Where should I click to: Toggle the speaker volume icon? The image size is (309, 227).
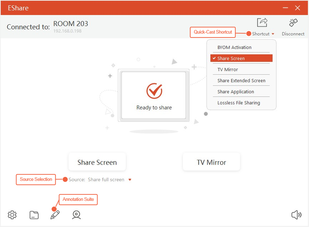[x=296, y=215]
